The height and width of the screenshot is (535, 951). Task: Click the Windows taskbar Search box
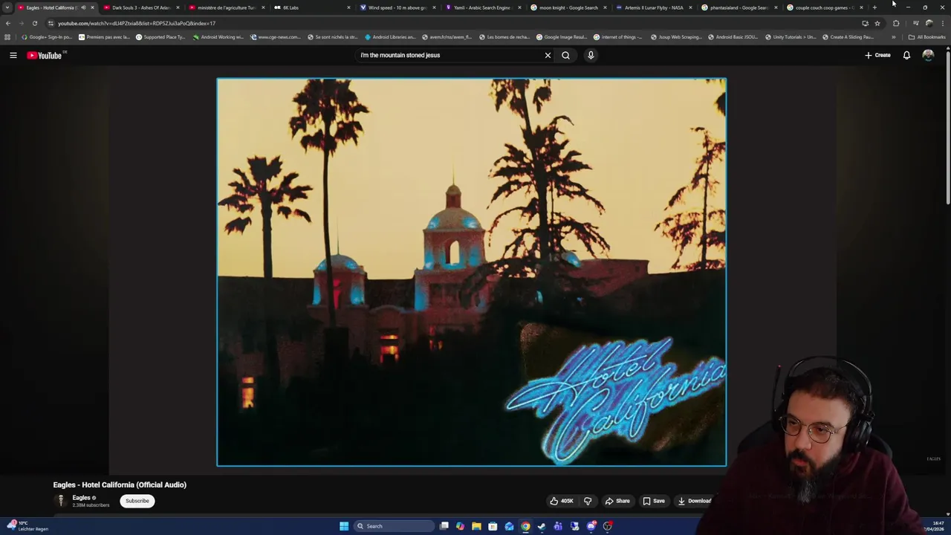point(394,526)
